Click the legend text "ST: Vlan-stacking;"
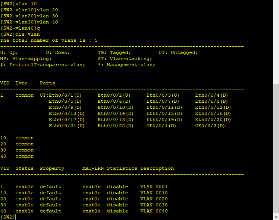Viewport: 279px width, 220px height. tap(125, 59)
